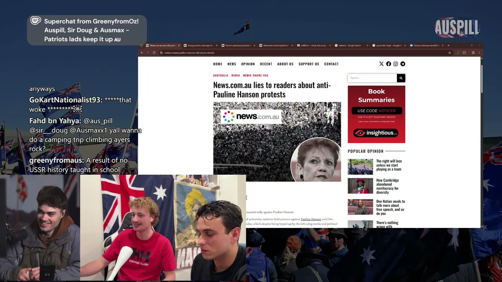Click the browser address bar URL
502x282 pixels.
point(189,53)
